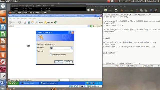The width and height of the screenshot is (160, 90).
Task: Click gedit Find magnifier icon
Action: [x=151, y=10]
